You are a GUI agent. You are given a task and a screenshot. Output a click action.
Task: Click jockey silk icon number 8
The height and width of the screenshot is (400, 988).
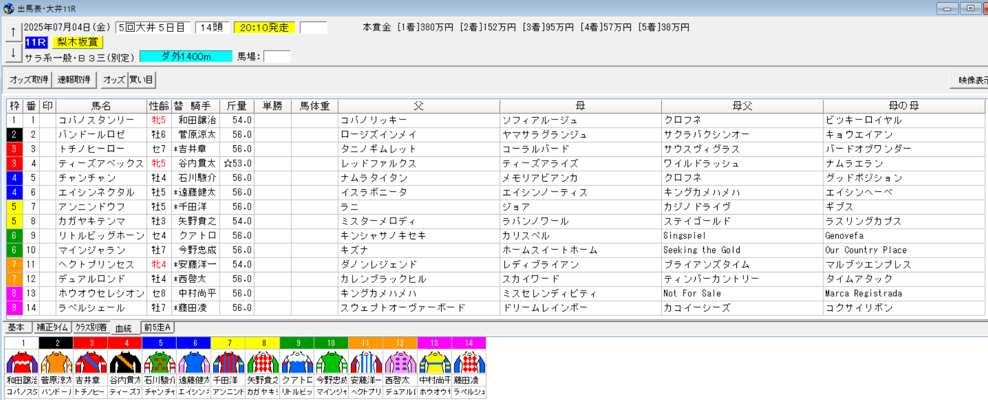[x=263, y=364]
